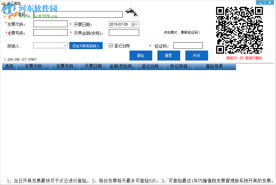Click the 发票代码 column header
The width and height of the screenshot is (276, 185).
coord(33,66)
